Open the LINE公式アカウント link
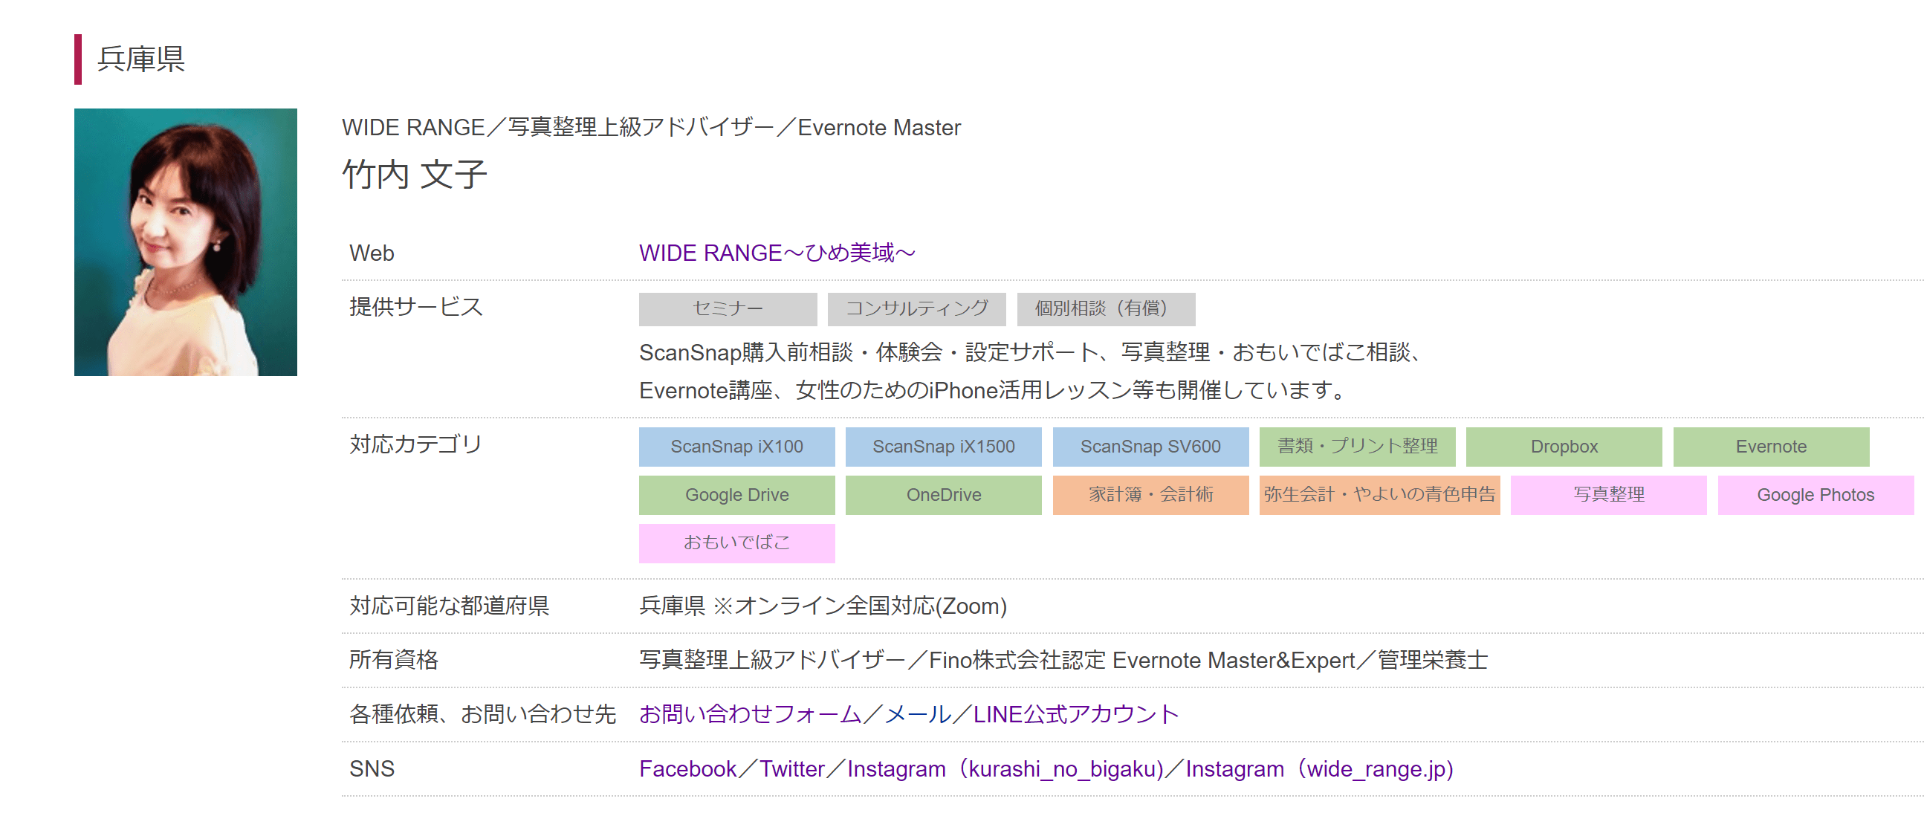 [x=1075, y=714]
